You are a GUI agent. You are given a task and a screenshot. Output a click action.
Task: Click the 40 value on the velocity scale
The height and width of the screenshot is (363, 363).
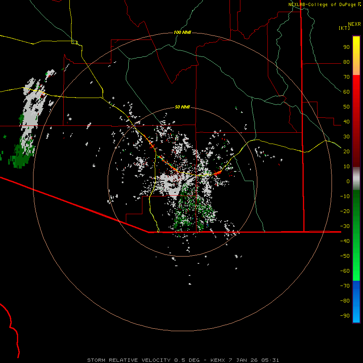(x=346, y=122)
